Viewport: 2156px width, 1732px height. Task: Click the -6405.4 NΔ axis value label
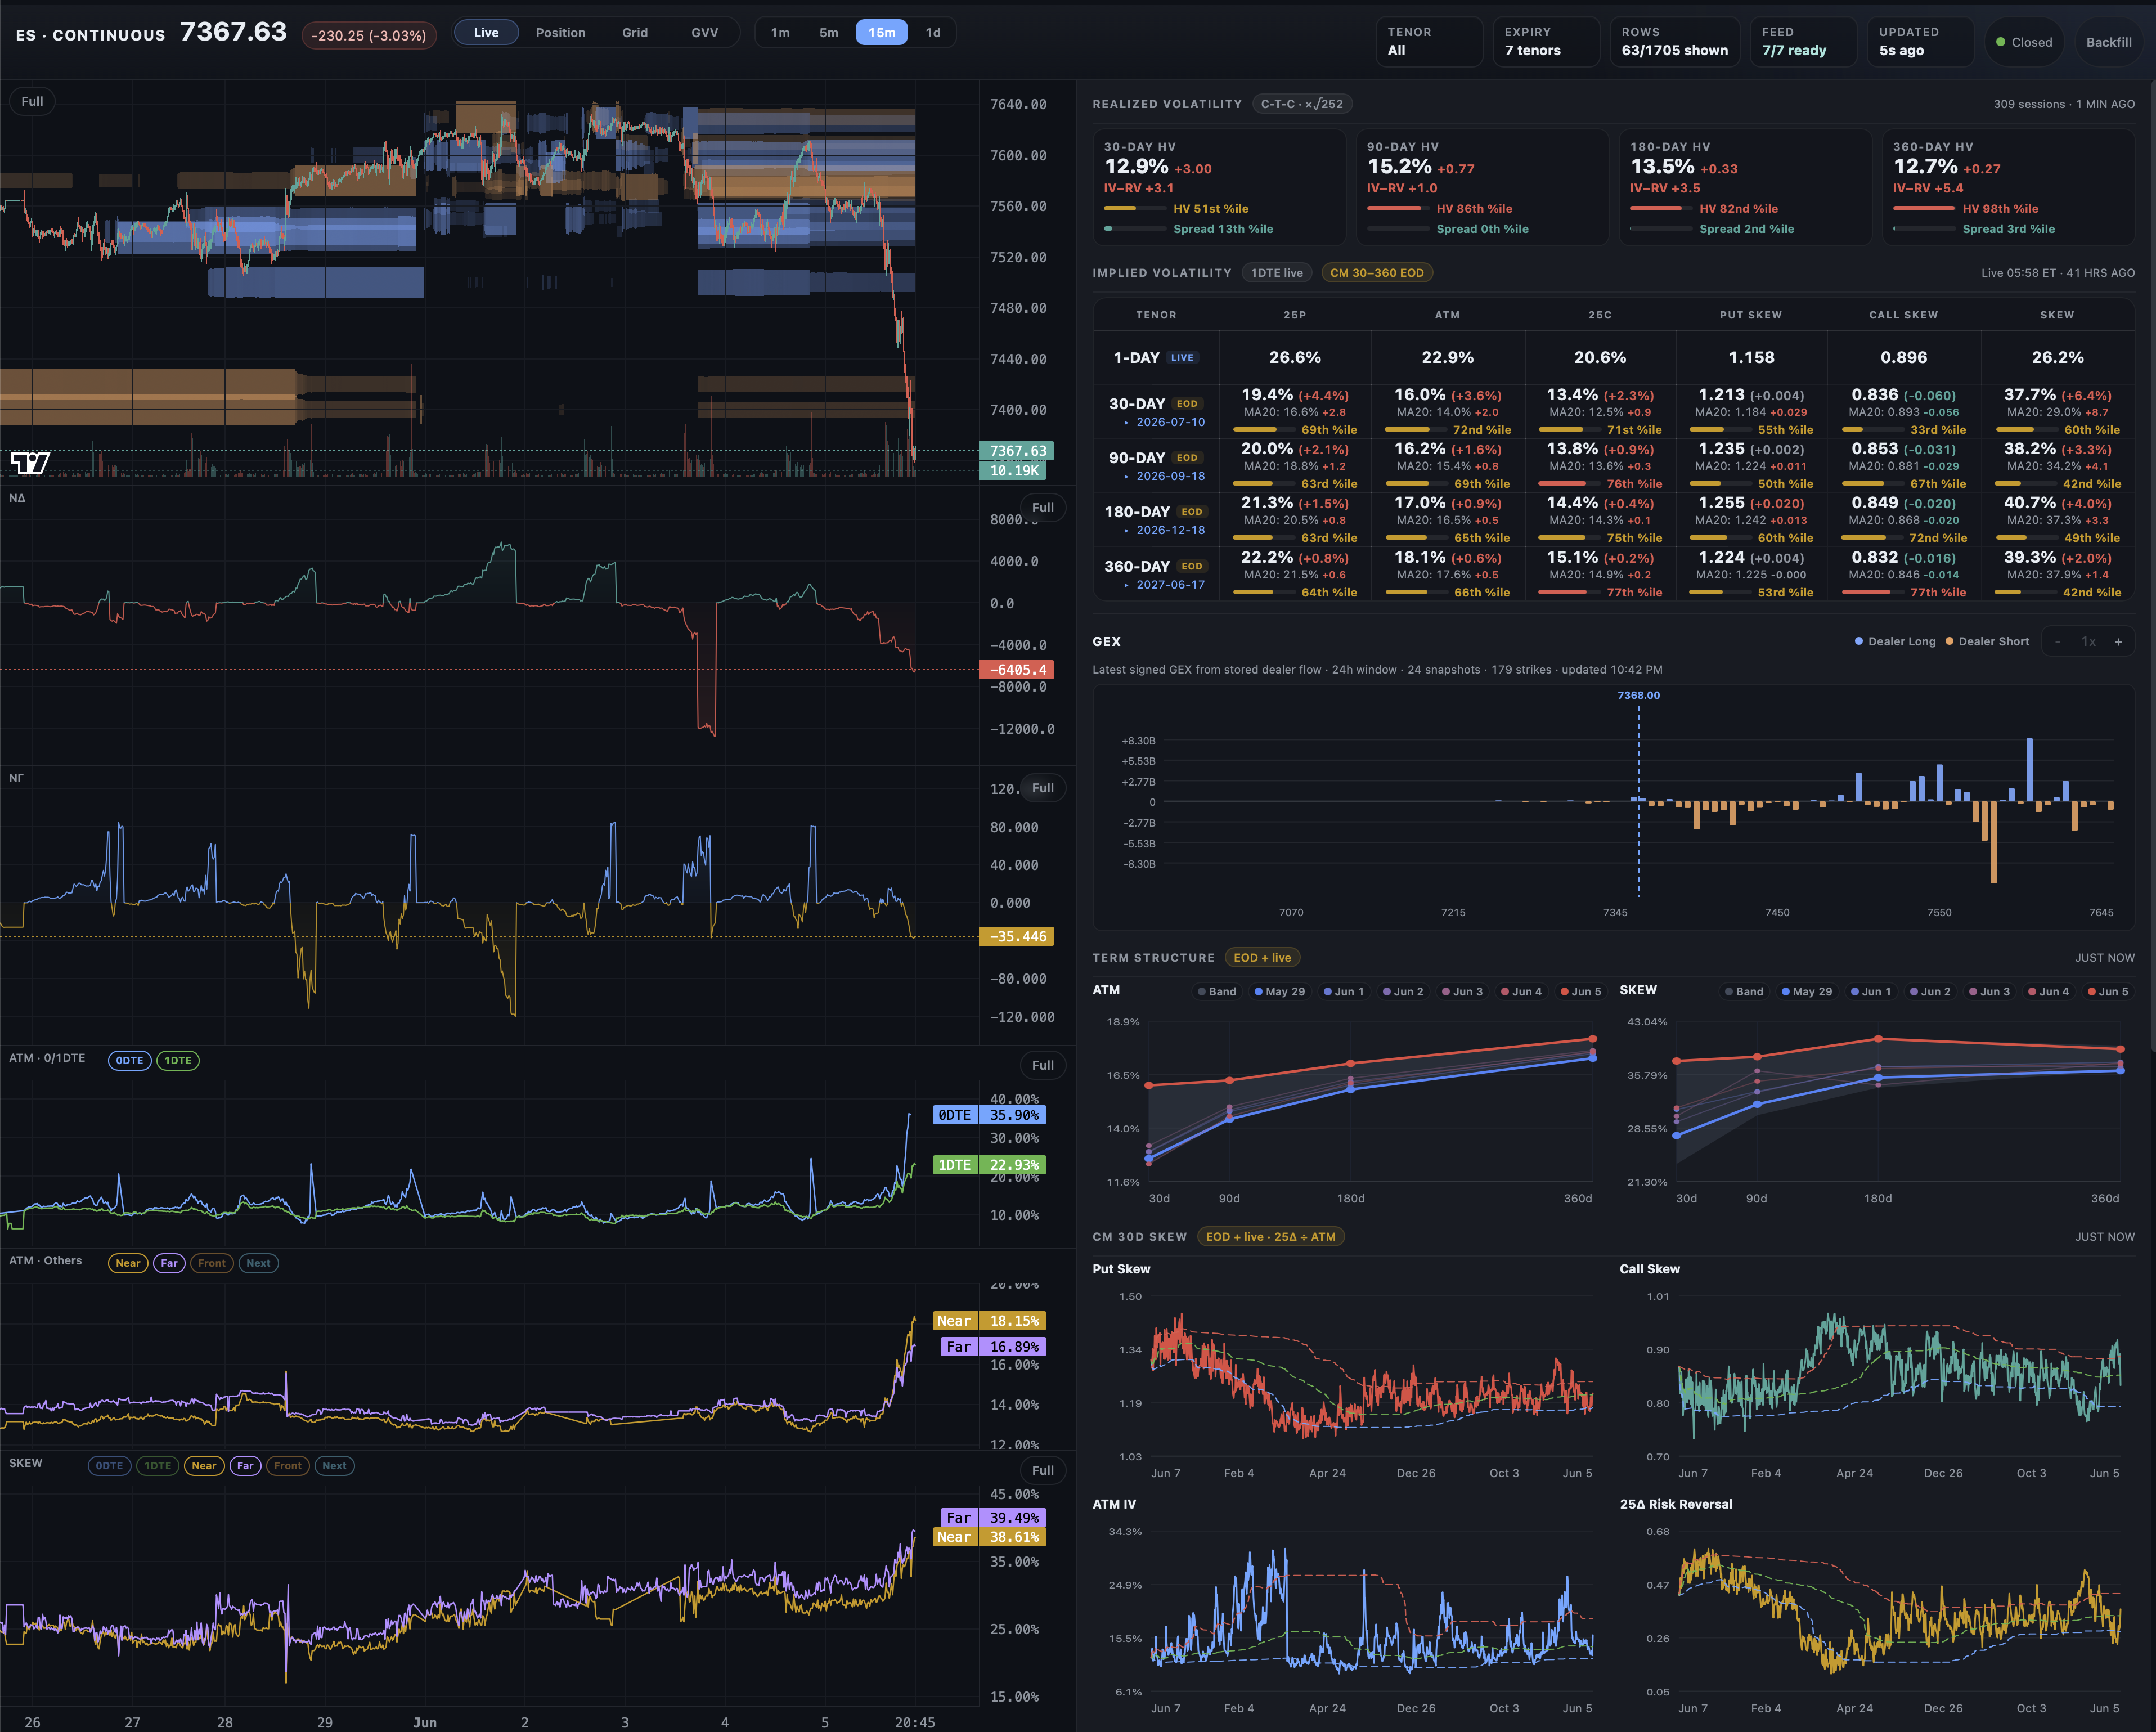click(1018, 670)
